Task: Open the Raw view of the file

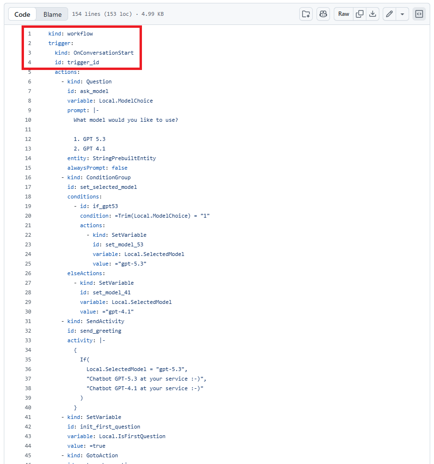Action: [x=344, y=14]
